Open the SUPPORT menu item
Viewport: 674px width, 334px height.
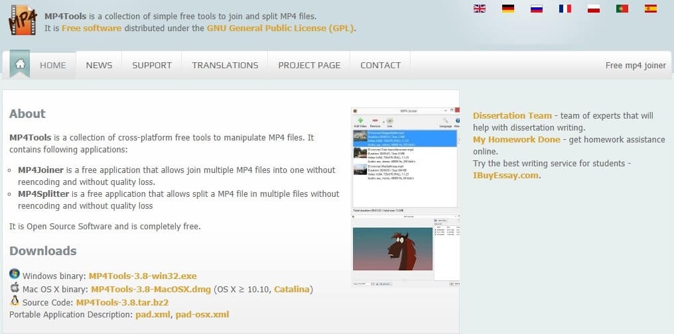pos(152,65)
